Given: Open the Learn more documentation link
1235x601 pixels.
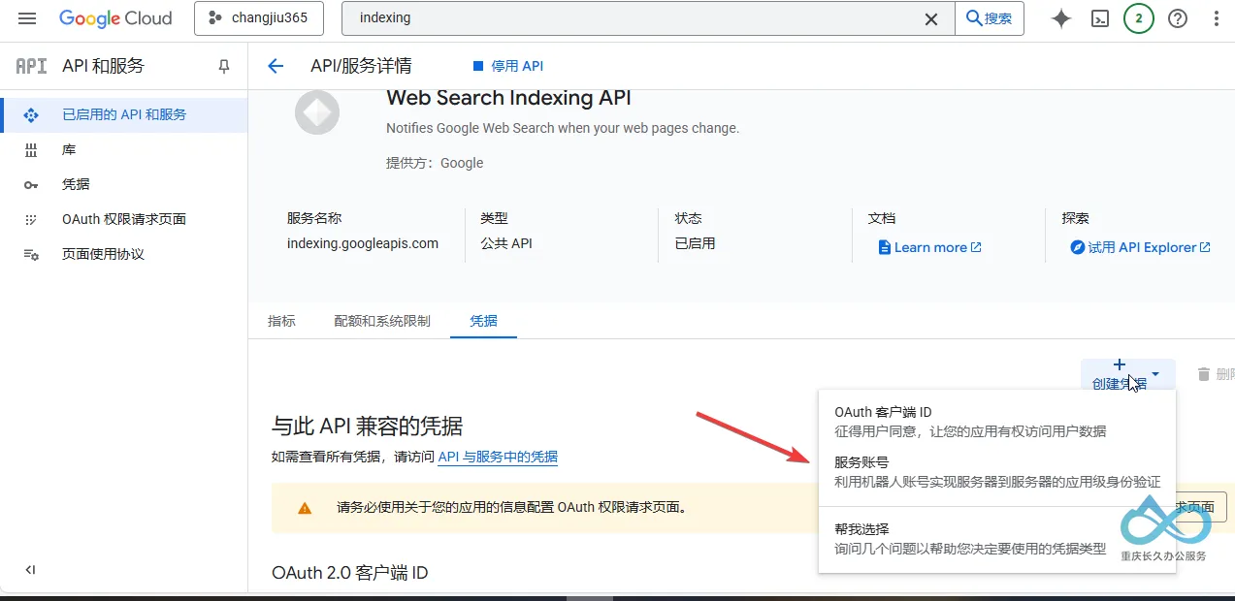Looking at the screenshot, I should (x=930, y=247).
